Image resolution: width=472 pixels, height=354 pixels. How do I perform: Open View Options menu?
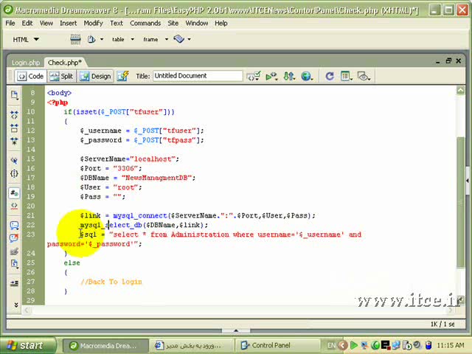pyautogui.click(x=347, y=76)
